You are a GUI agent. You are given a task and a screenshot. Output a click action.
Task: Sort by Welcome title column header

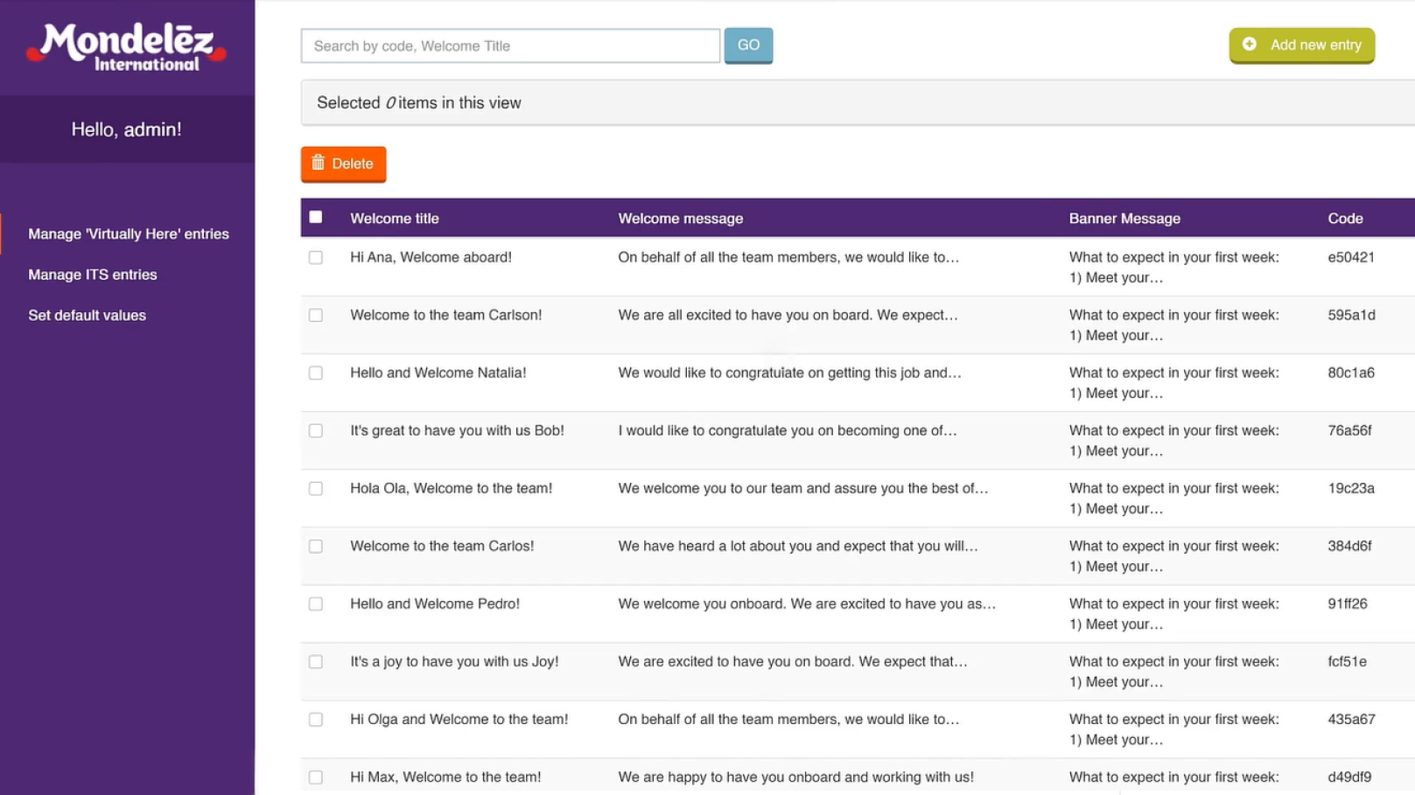[x=395, y=219]
